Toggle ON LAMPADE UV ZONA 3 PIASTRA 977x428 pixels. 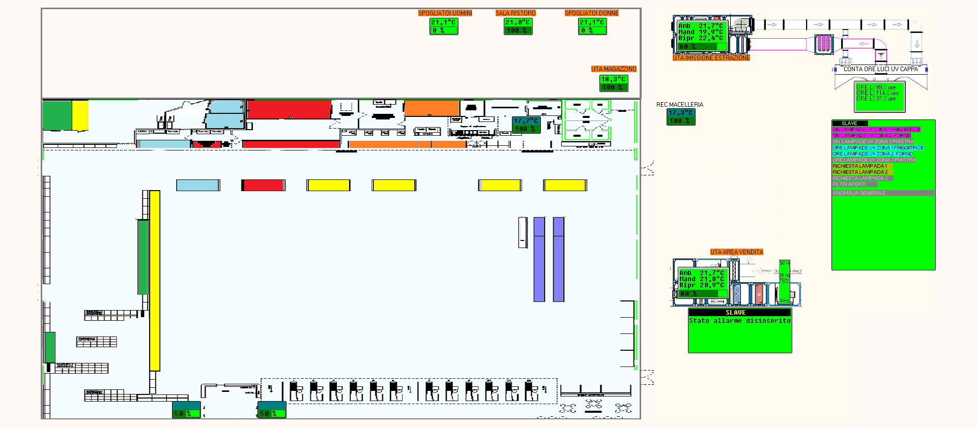873,142
